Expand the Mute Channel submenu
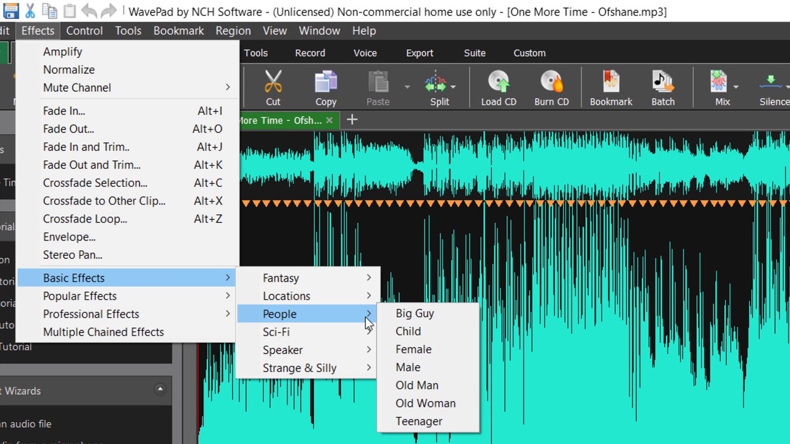The height and width of the screenshot is (444, 790). point(228,88)
